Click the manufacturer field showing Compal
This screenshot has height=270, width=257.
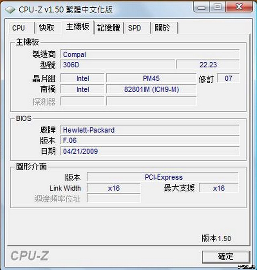click(150, 54)
